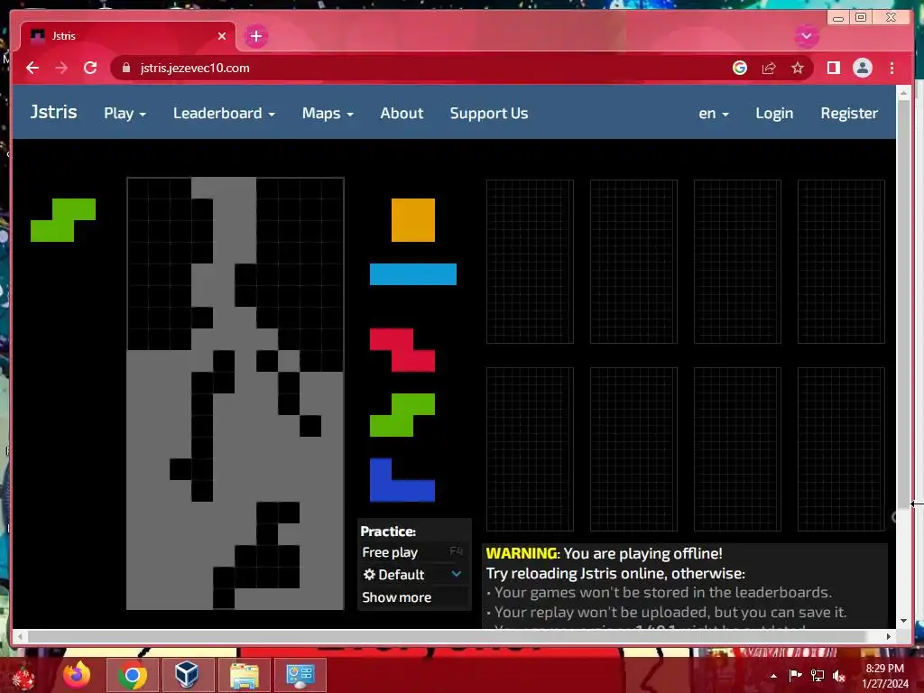Image resolution: width=924 pixels, height=693 pixels.
Task: Reload the Jstris page
Action: click(90, 68)
